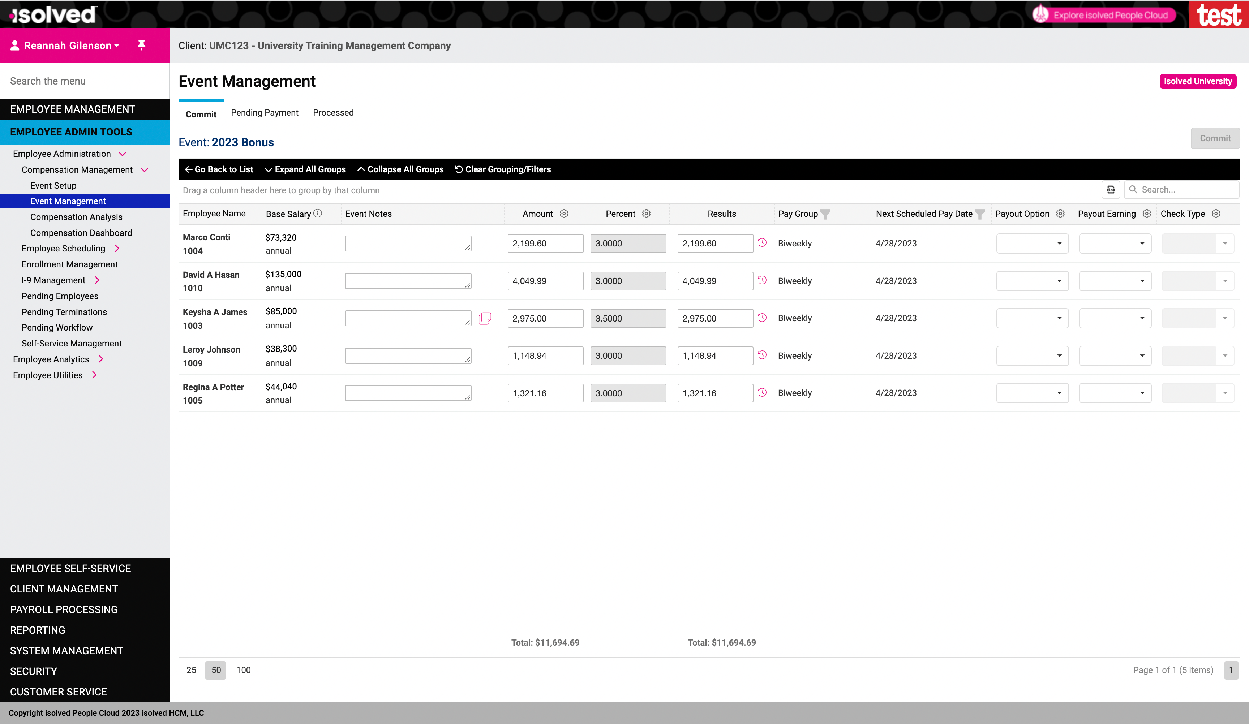Click the Event Notes input field for Regina A Potter
Screen dimensions: 1249x724
pyautogui.click(x=409, y=393)
